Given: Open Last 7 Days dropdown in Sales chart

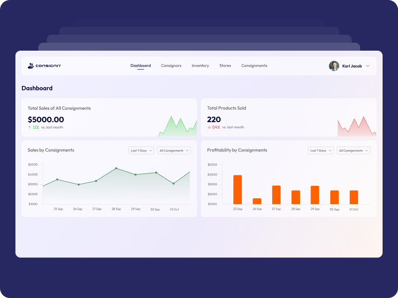Looking at the screenshot, I should click(141, 150).
